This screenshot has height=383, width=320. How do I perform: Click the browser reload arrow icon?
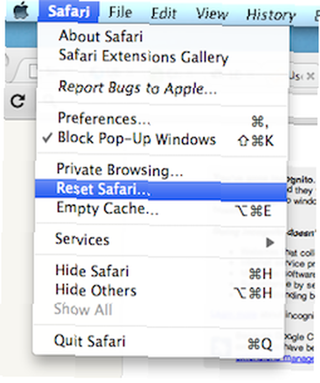[18, 101]
